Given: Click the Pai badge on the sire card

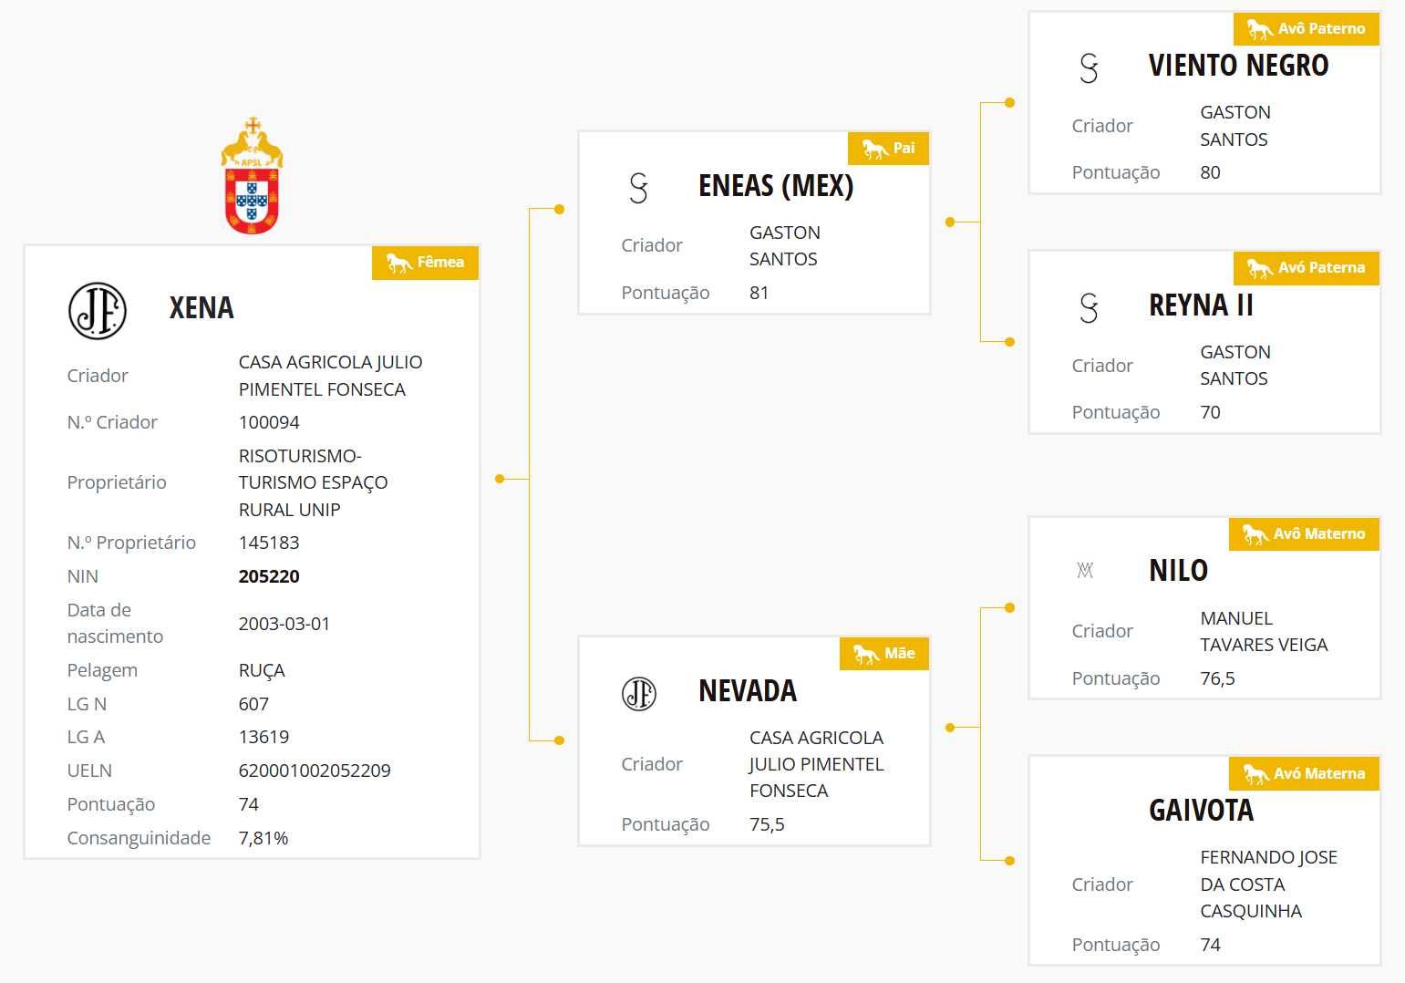Looking at the screenshot, I should (889, 149).
